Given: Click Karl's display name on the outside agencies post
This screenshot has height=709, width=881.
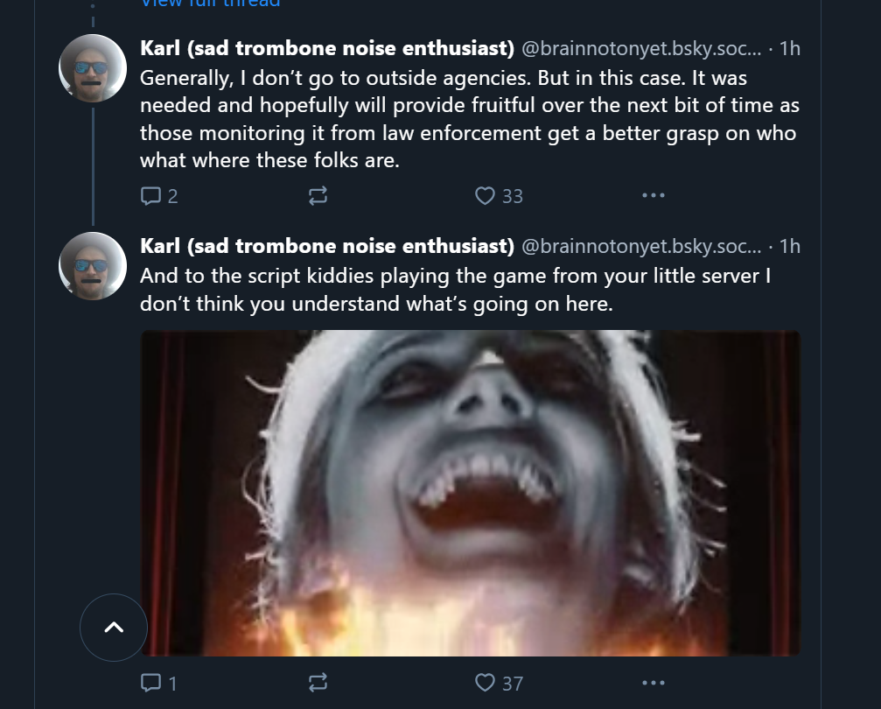Looking at the screenshot, I should [327, 48].
